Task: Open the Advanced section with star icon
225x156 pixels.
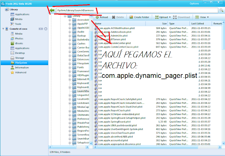Action: point(20,72)
